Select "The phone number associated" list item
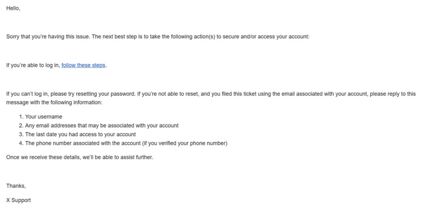This screenshot has width=430, height=206. [126, 143]
